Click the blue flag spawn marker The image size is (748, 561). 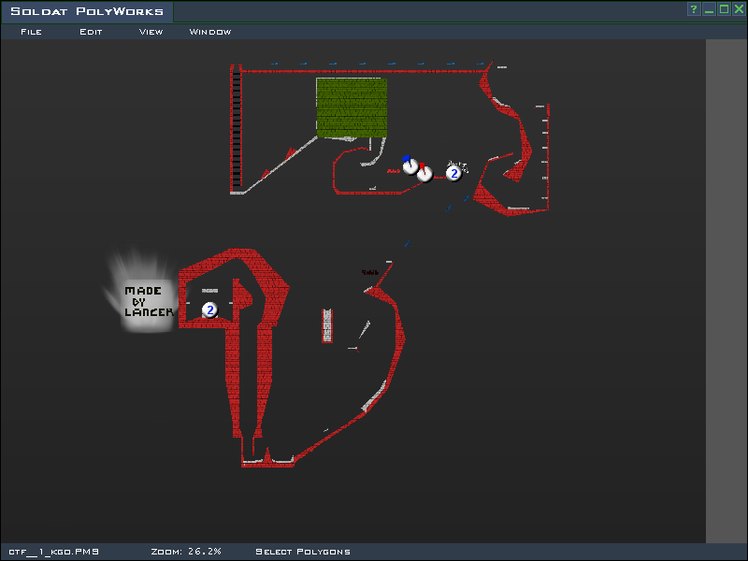[410, 165]
